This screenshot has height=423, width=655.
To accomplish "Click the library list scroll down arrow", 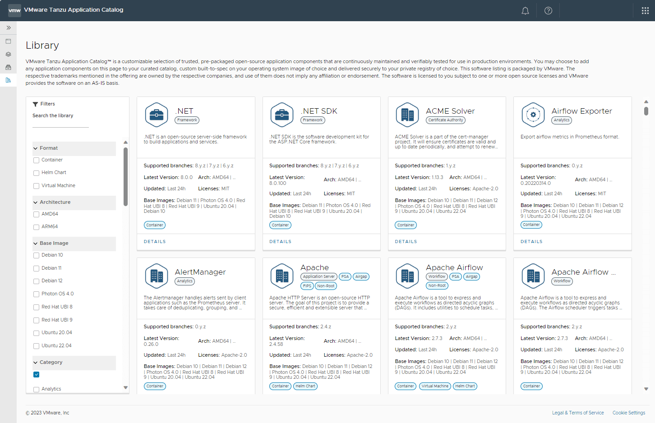I will pyautogui.click(x=646, y=389).
